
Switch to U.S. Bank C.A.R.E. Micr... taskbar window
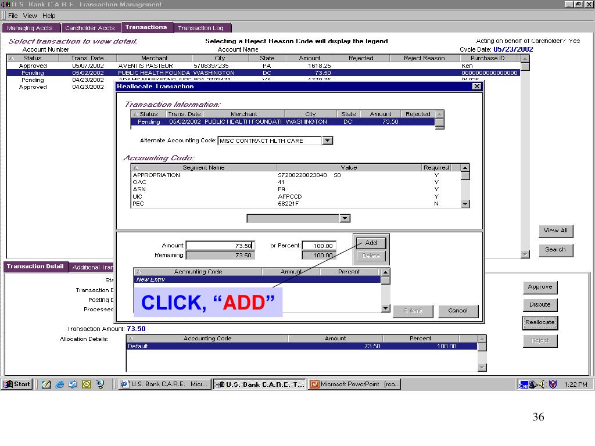click(164, 384)
